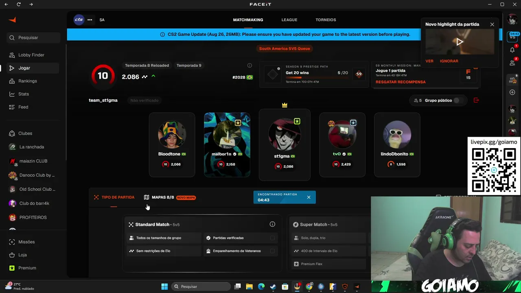
Task: Click the banner info icon before CS2 Game Update
Action: (x=163, y=35)
